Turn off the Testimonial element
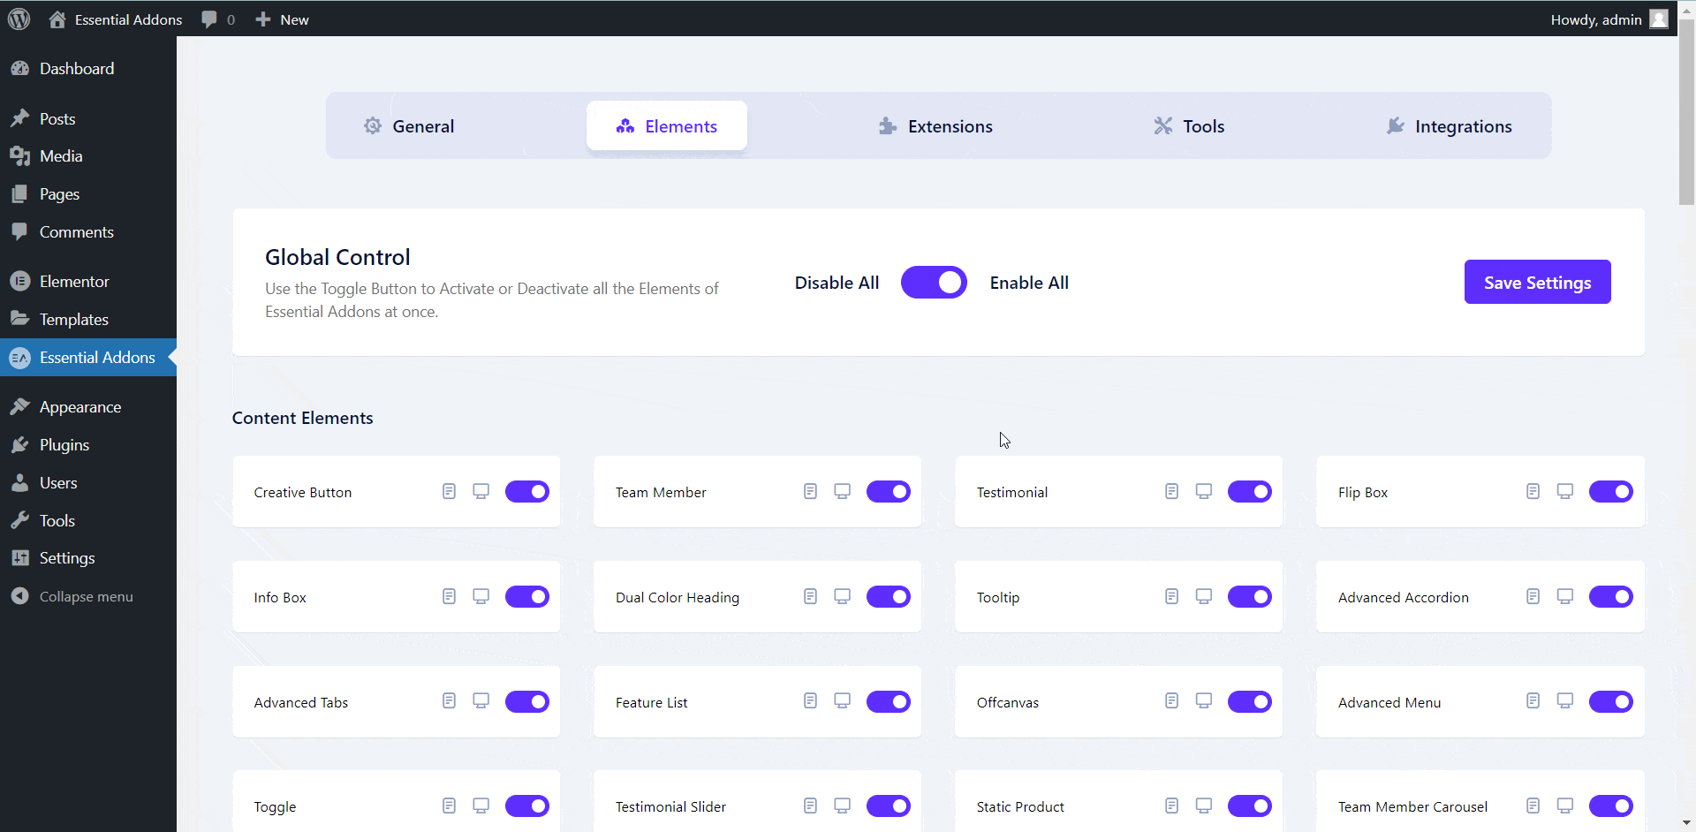 1250,492
